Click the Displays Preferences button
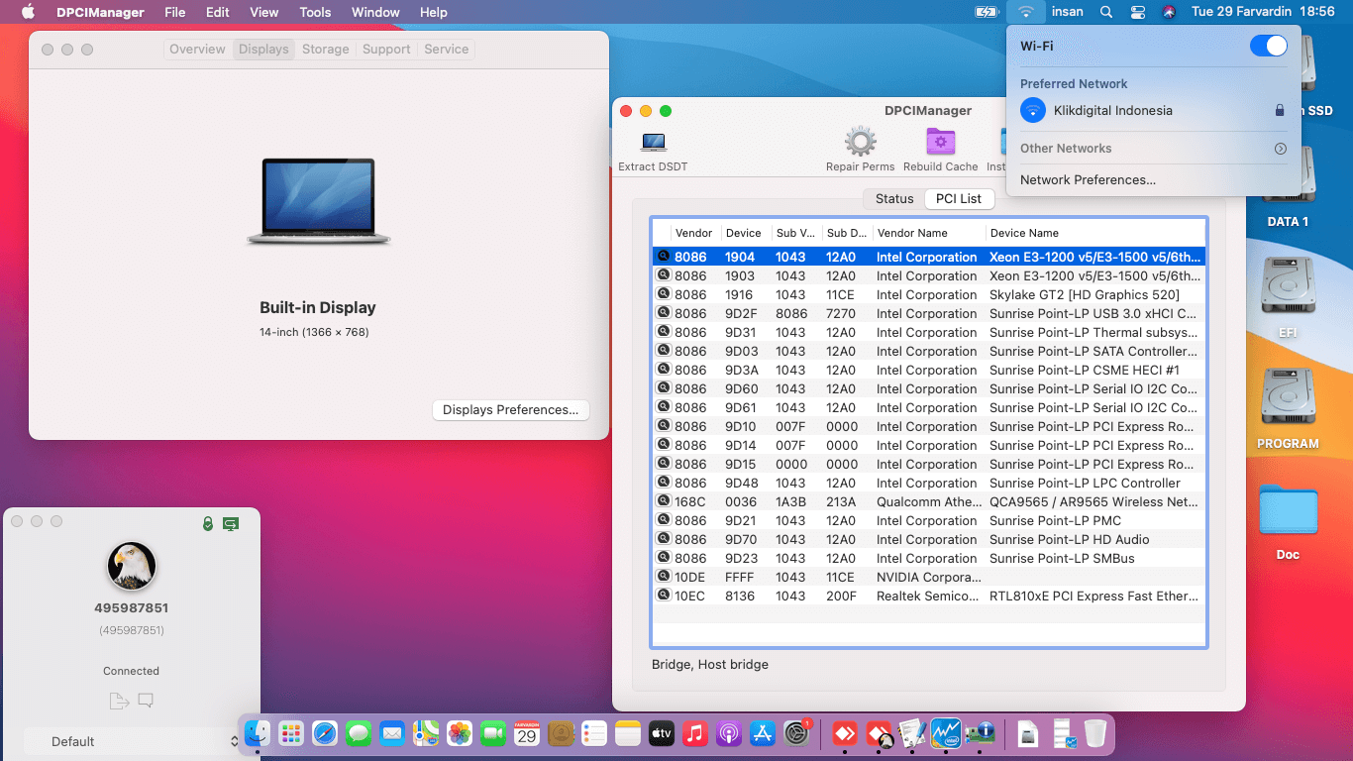This screenshot has height=761, width=1353. click(x=510, y=409)
